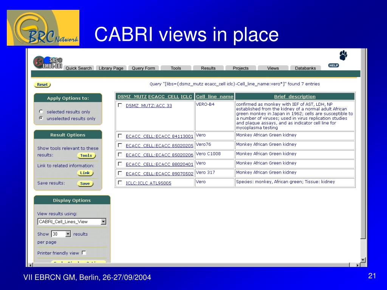Open the ECACC_CELL:ECACC 85020205 link
Viewport: 387px width, 290px height.
click(159, 145)
